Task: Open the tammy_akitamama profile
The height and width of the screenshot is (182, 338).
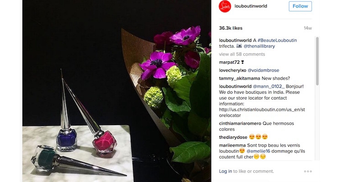Action: tap(239, 78)
